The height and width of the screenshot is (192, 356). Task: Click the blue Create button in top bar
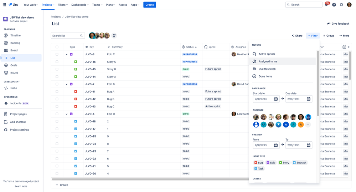150,5
